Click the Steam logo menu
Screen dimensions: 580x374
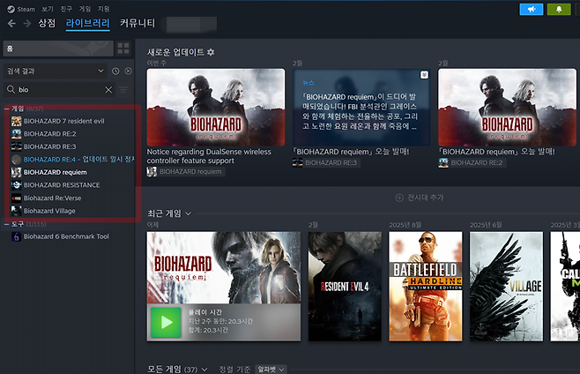click(21, 9)
